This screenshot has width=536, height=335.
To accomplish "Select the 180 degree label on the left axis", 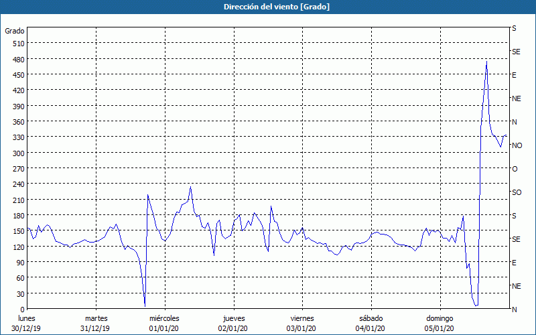I will (19, 216).
